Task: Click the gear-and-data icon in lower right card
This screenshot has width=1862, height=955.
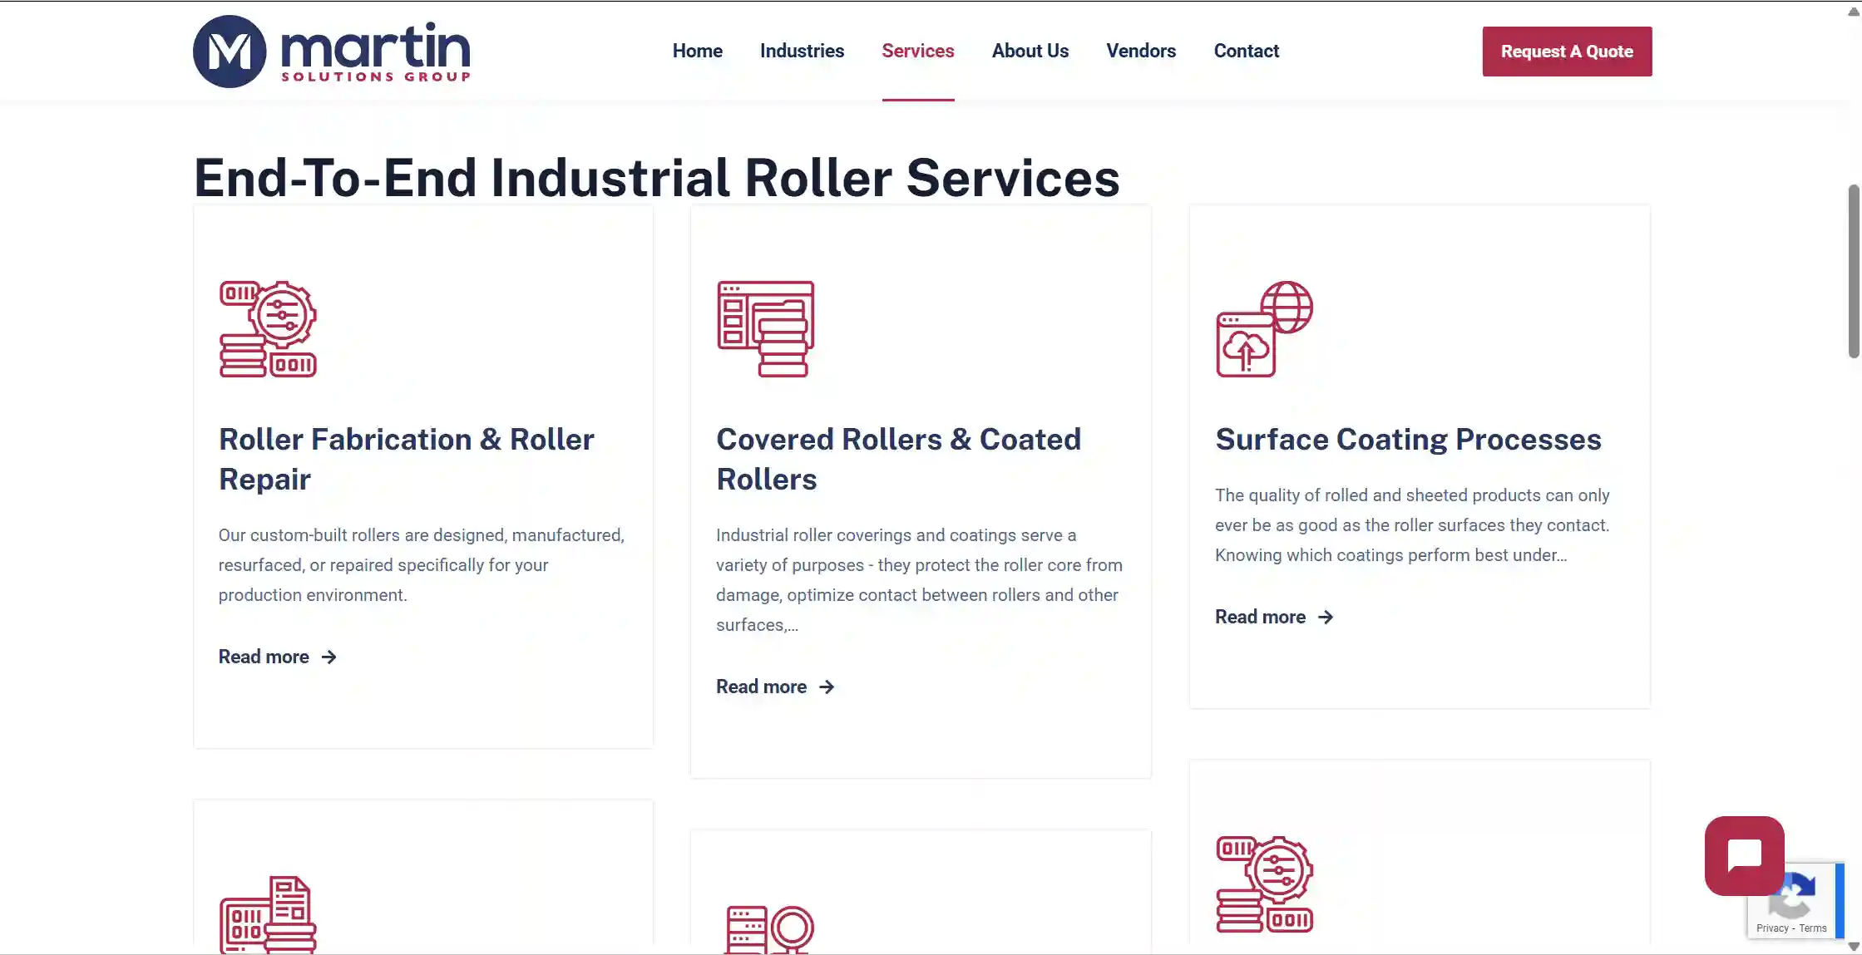Action: [x=1264, y=884]
